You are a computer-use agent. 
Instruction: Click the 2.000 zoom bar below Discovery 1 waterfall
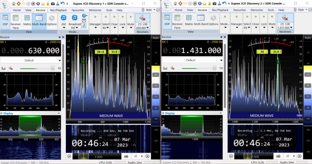coord(97,156)
